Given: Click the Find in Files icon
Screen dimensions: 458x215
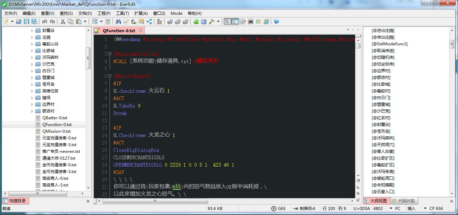Looking at the screenshot, I should pyautogui.click(x=141, y=21).
